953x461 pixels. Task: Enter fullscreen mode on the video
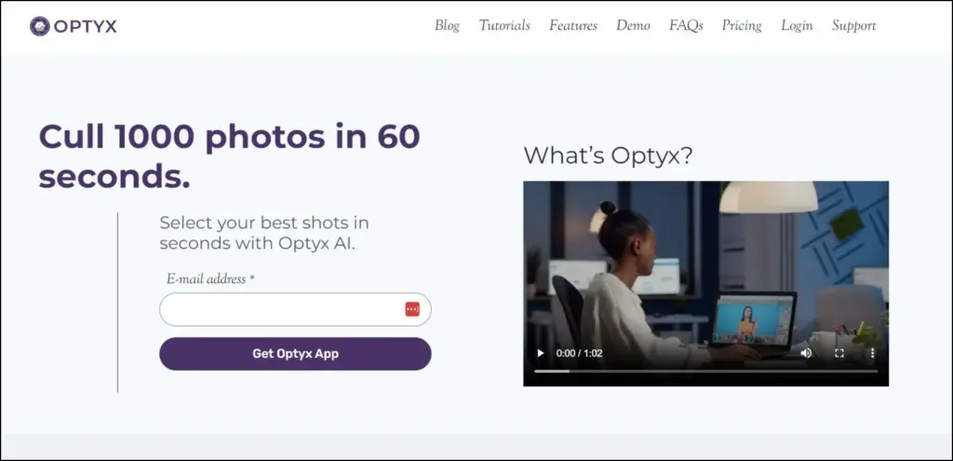pos(839,353)
